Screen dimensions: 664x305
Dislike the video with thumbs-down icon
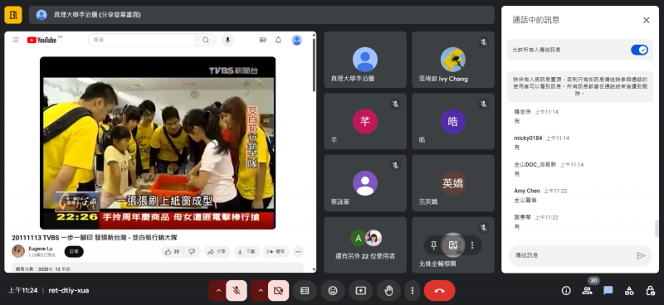click(x=193, y=252)
